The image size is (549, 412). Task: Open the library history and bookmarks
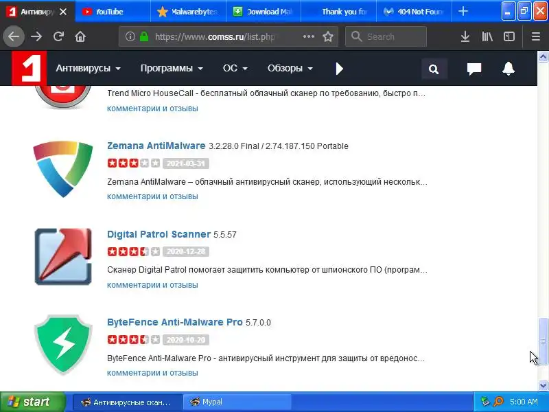click(487, 36)
